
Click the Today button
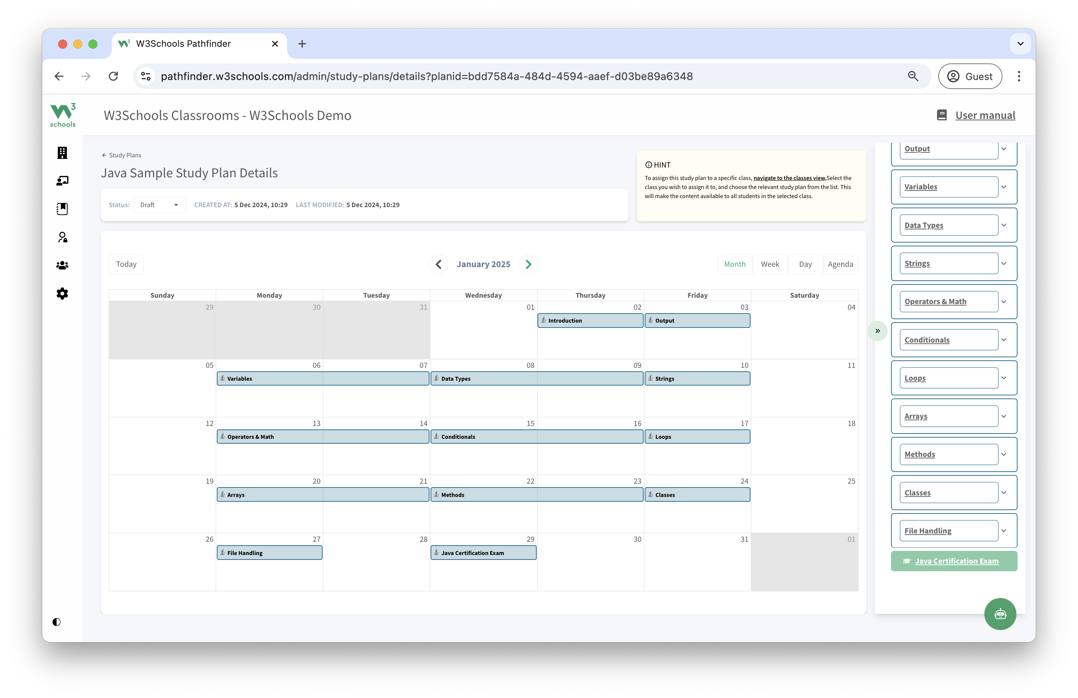pos(126,264)
